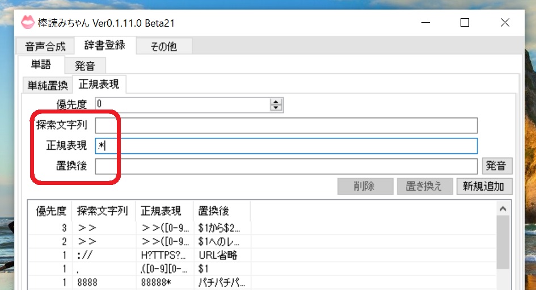This screenshot has width=536, height=290.
Task: Focus the 置換後 input field
Action: [286, 166]
